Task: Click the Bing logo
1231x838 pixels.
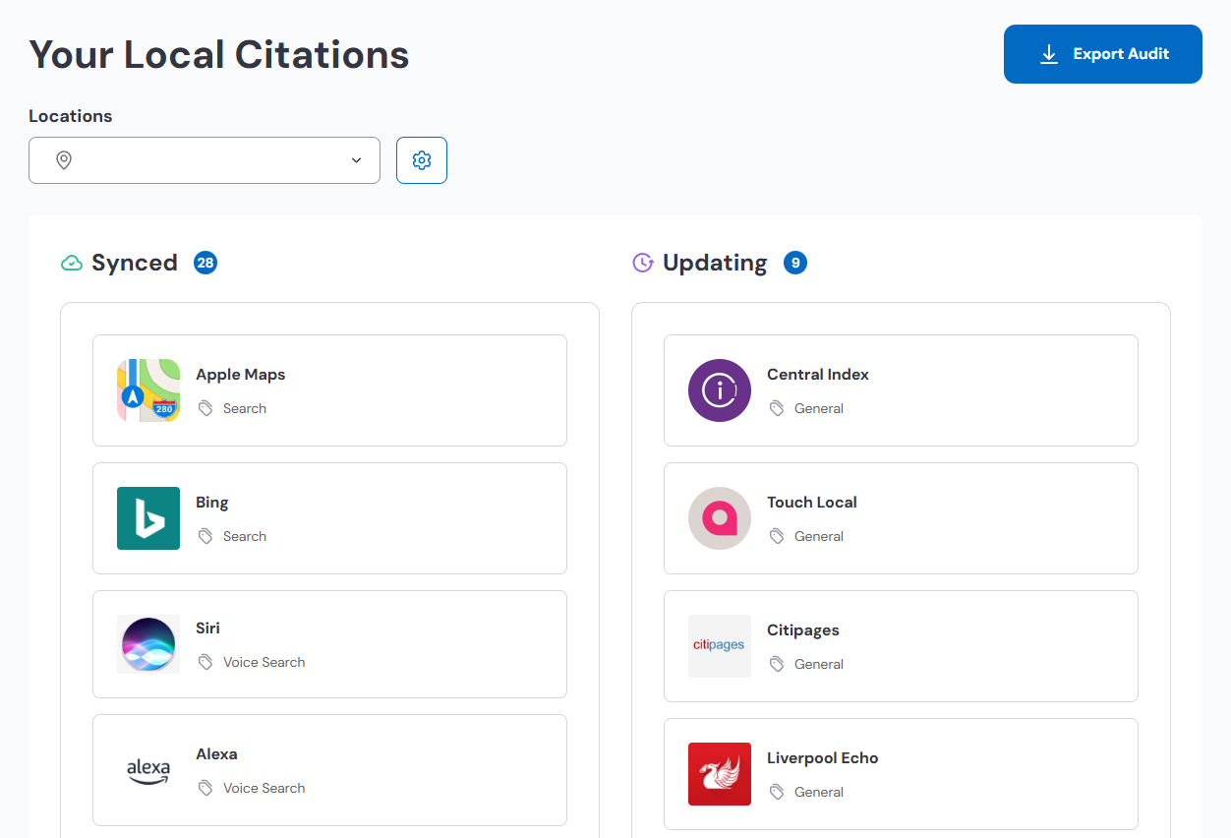Action: (x=148, y=518)
